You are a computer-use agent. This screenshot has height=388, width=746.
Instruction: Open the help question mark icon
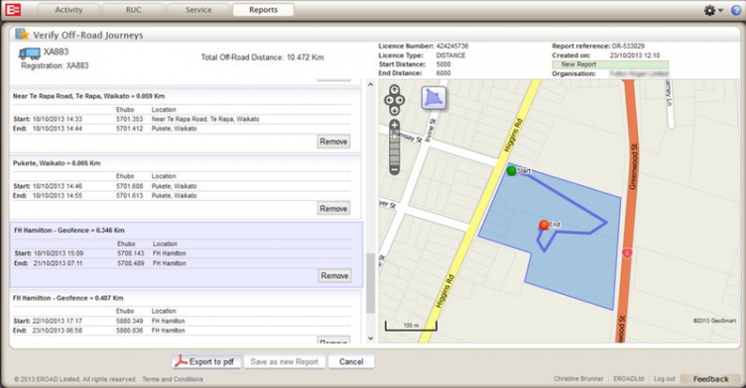tap(736, 10)
